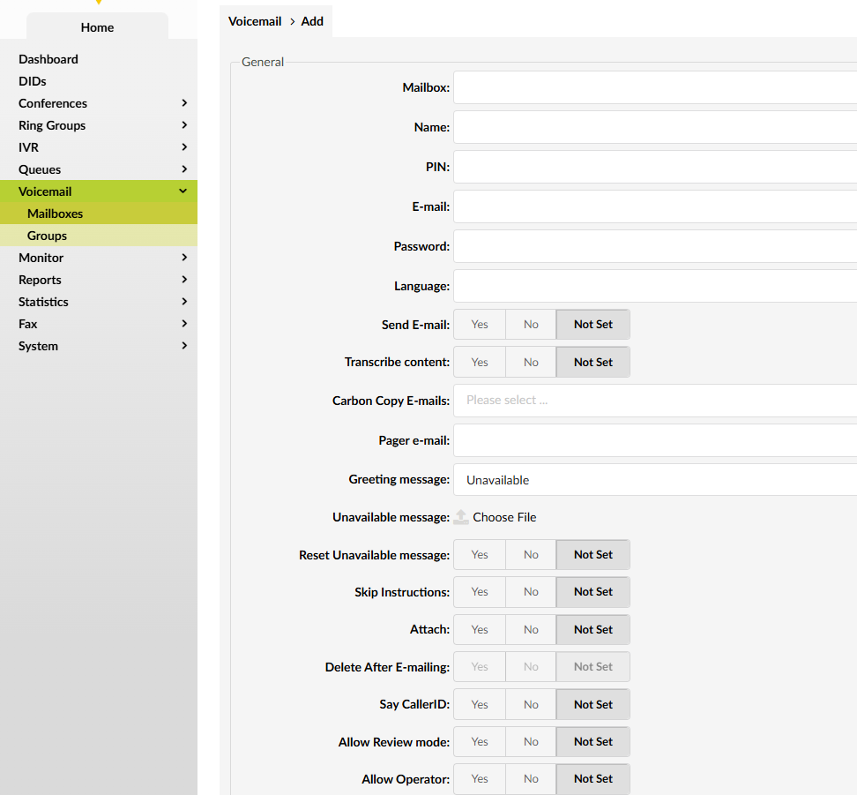Open the Carbon Copy E-mails dropdown
The height and width of the screenshot is (795, 857).
click(x=654, y=401)
